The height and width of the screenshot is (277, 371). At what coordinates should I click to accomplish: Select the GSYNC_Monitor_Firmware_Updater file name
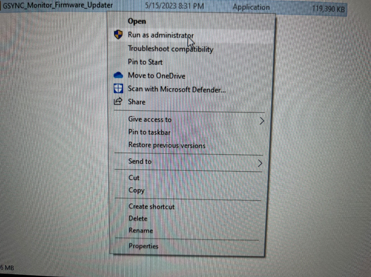click(x=58, y=5)
